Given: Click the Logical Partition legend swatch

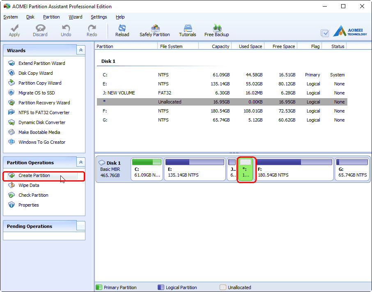Looking at the screenshot, I should [x=161, y=287].
